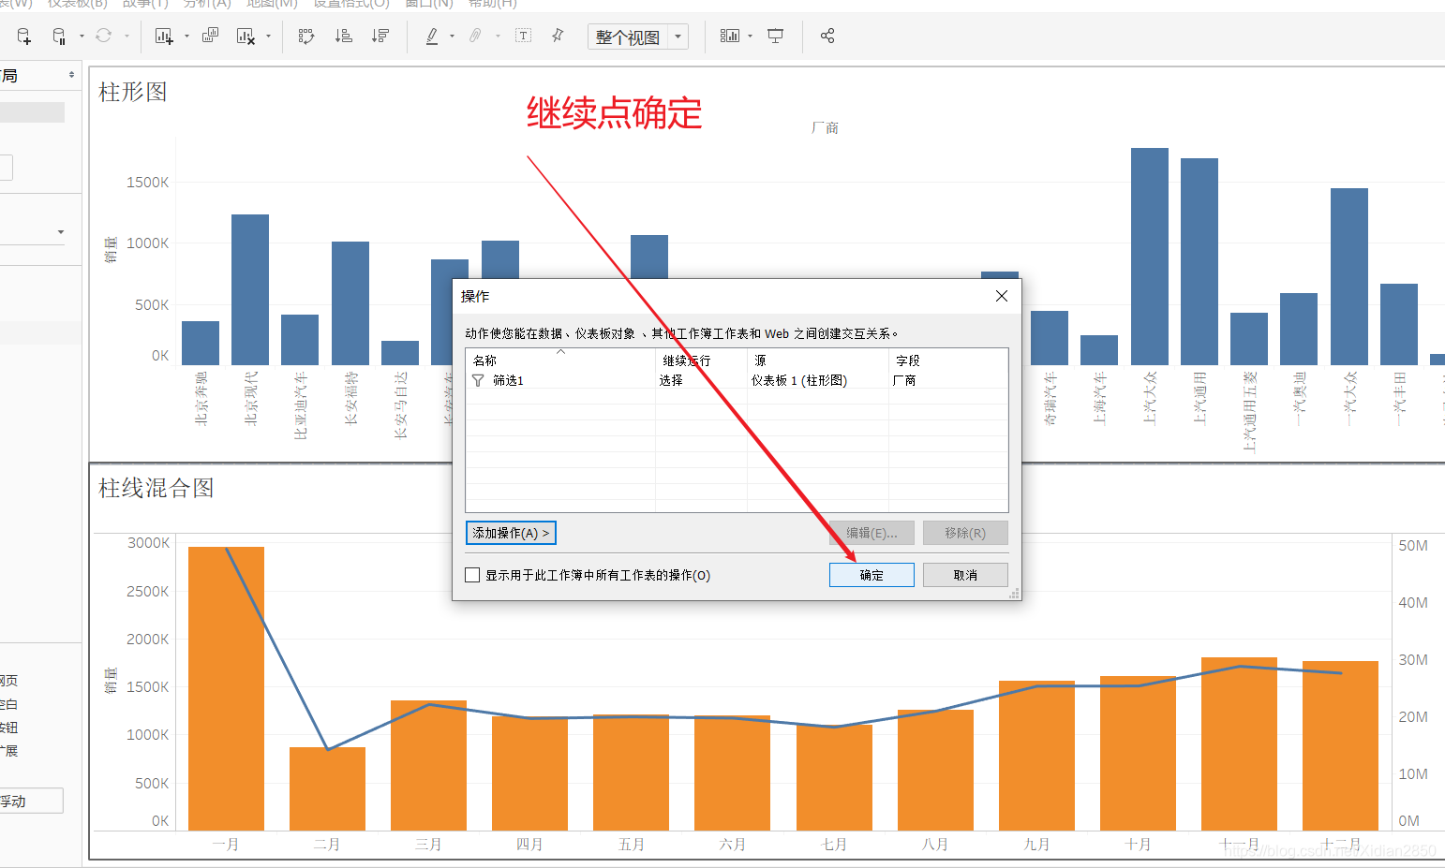This screenshot has height=868, width=1445.
Task: Select the 上汽大众 blue bar
Action: (1150, 256)
